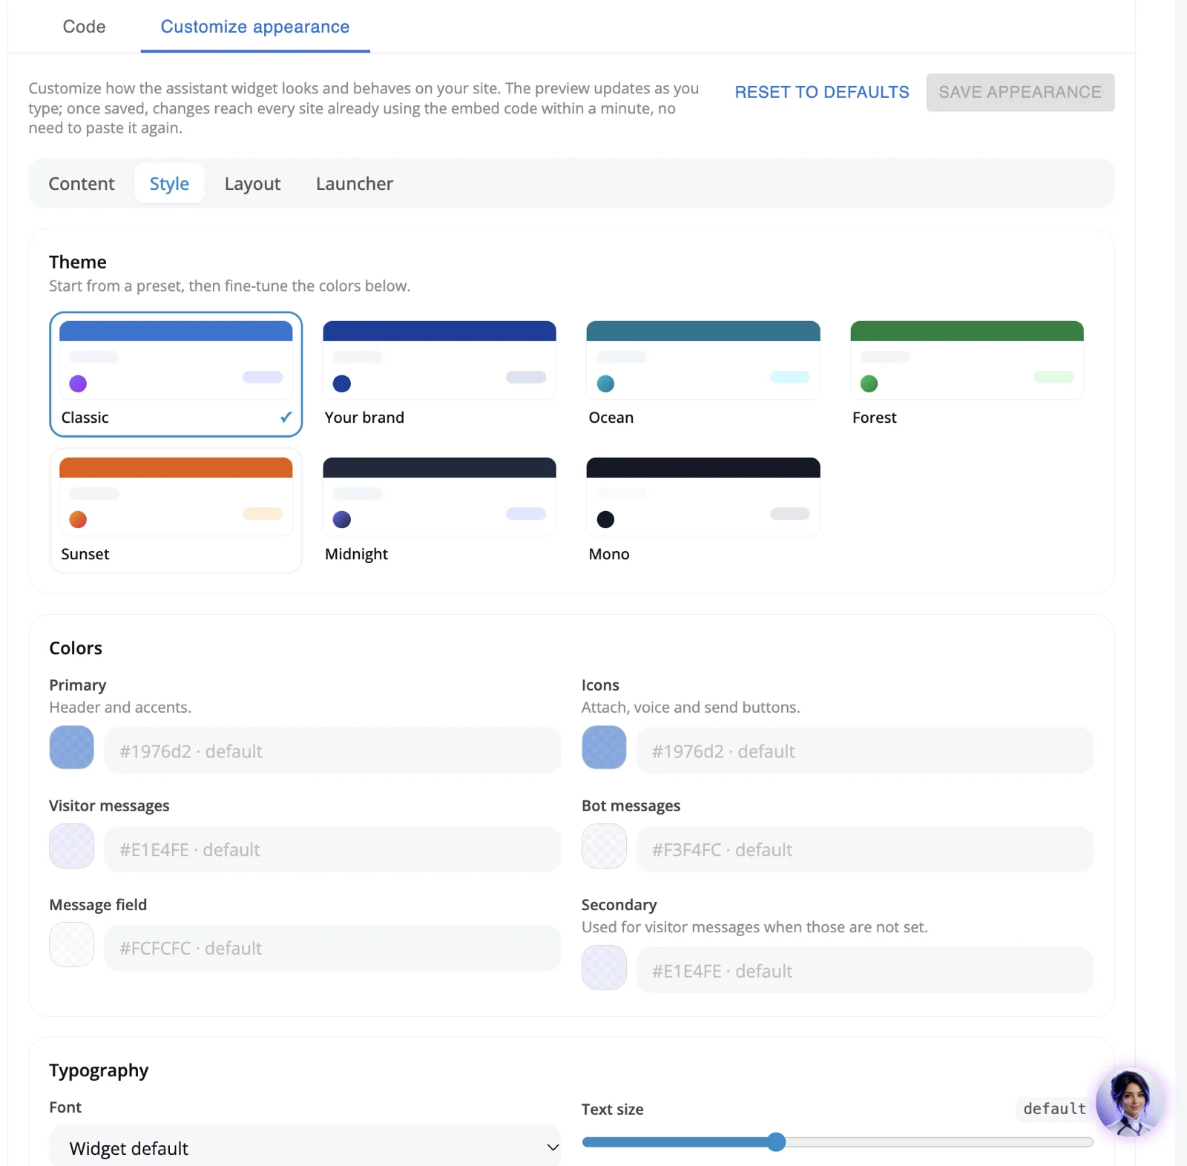Open the Secondary color swatch
The width and height of the screenshot is (1187, 1166).
click(604, 967)
